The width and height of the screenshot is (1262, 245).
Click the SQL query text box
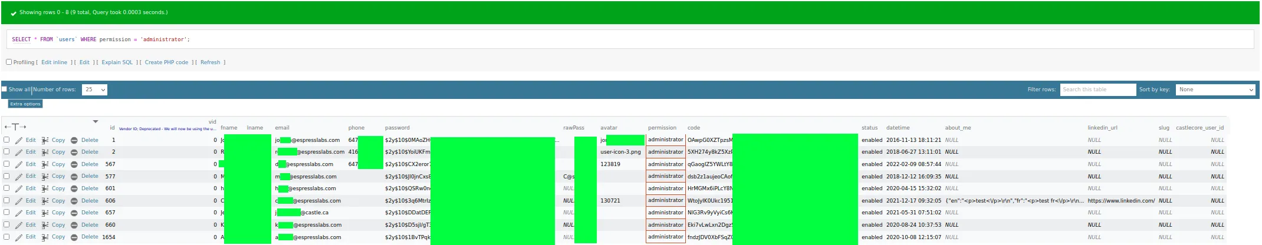pos(630,39)
